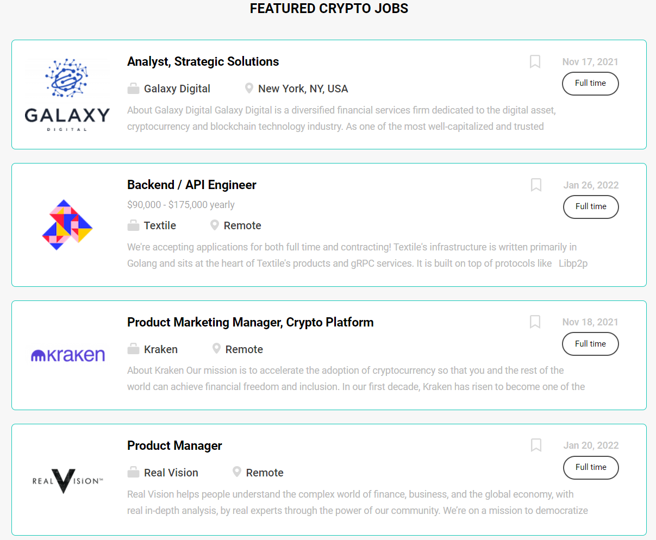This screenshot has width=656, height=540.
Task: Click the briefcase icon beside Galaxy Digital
Action: [x=133, y=89]
